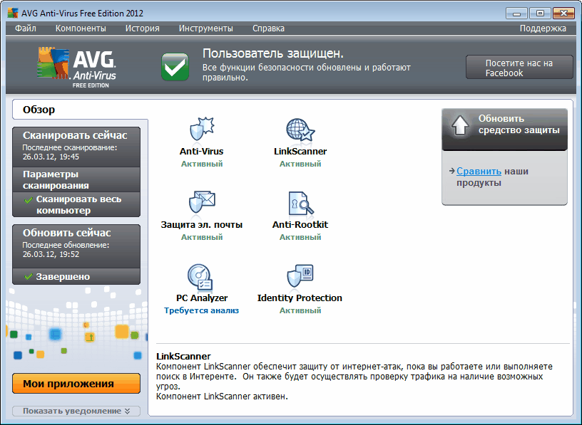Open the История menu
Screen dimensions: 582x425
(x=142, y=28)
